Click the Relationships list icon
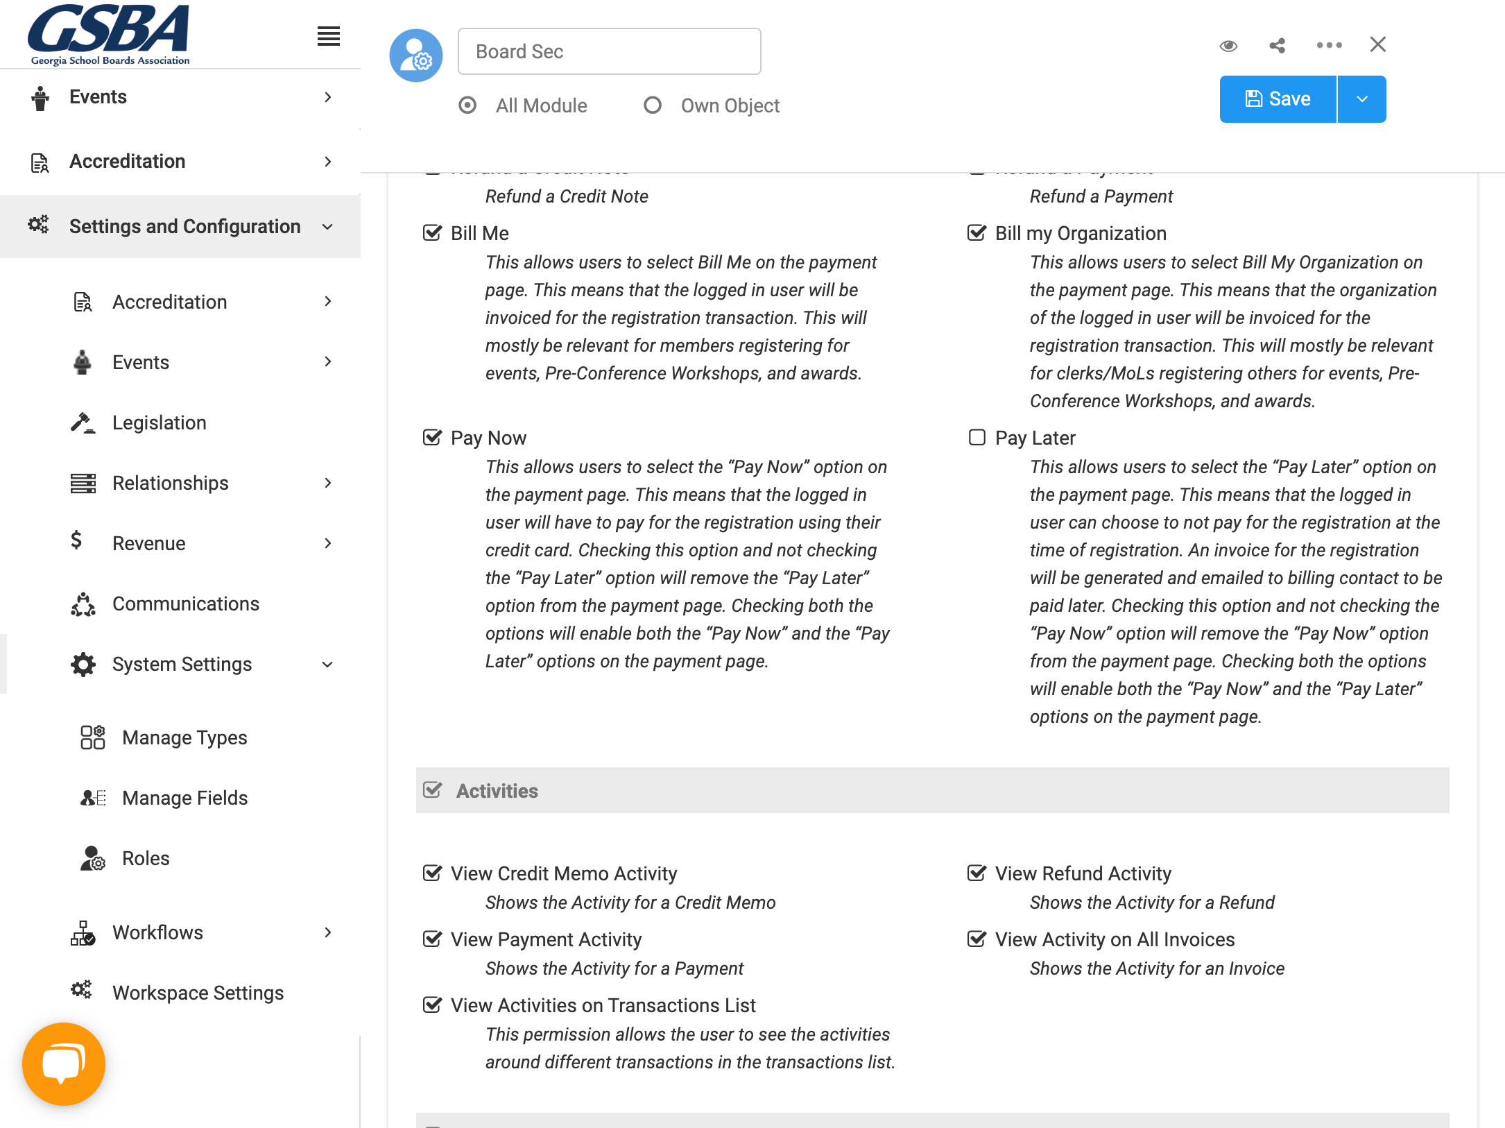The width and height of the screenshot is (1505, 1128). pos(83,483)
